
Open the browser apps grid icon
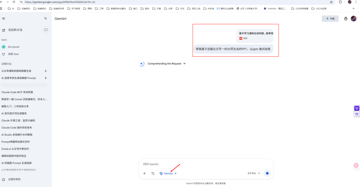coord(1,9)
